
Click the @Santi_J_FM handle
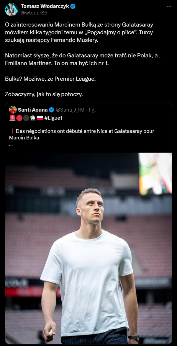coord(70,110)
